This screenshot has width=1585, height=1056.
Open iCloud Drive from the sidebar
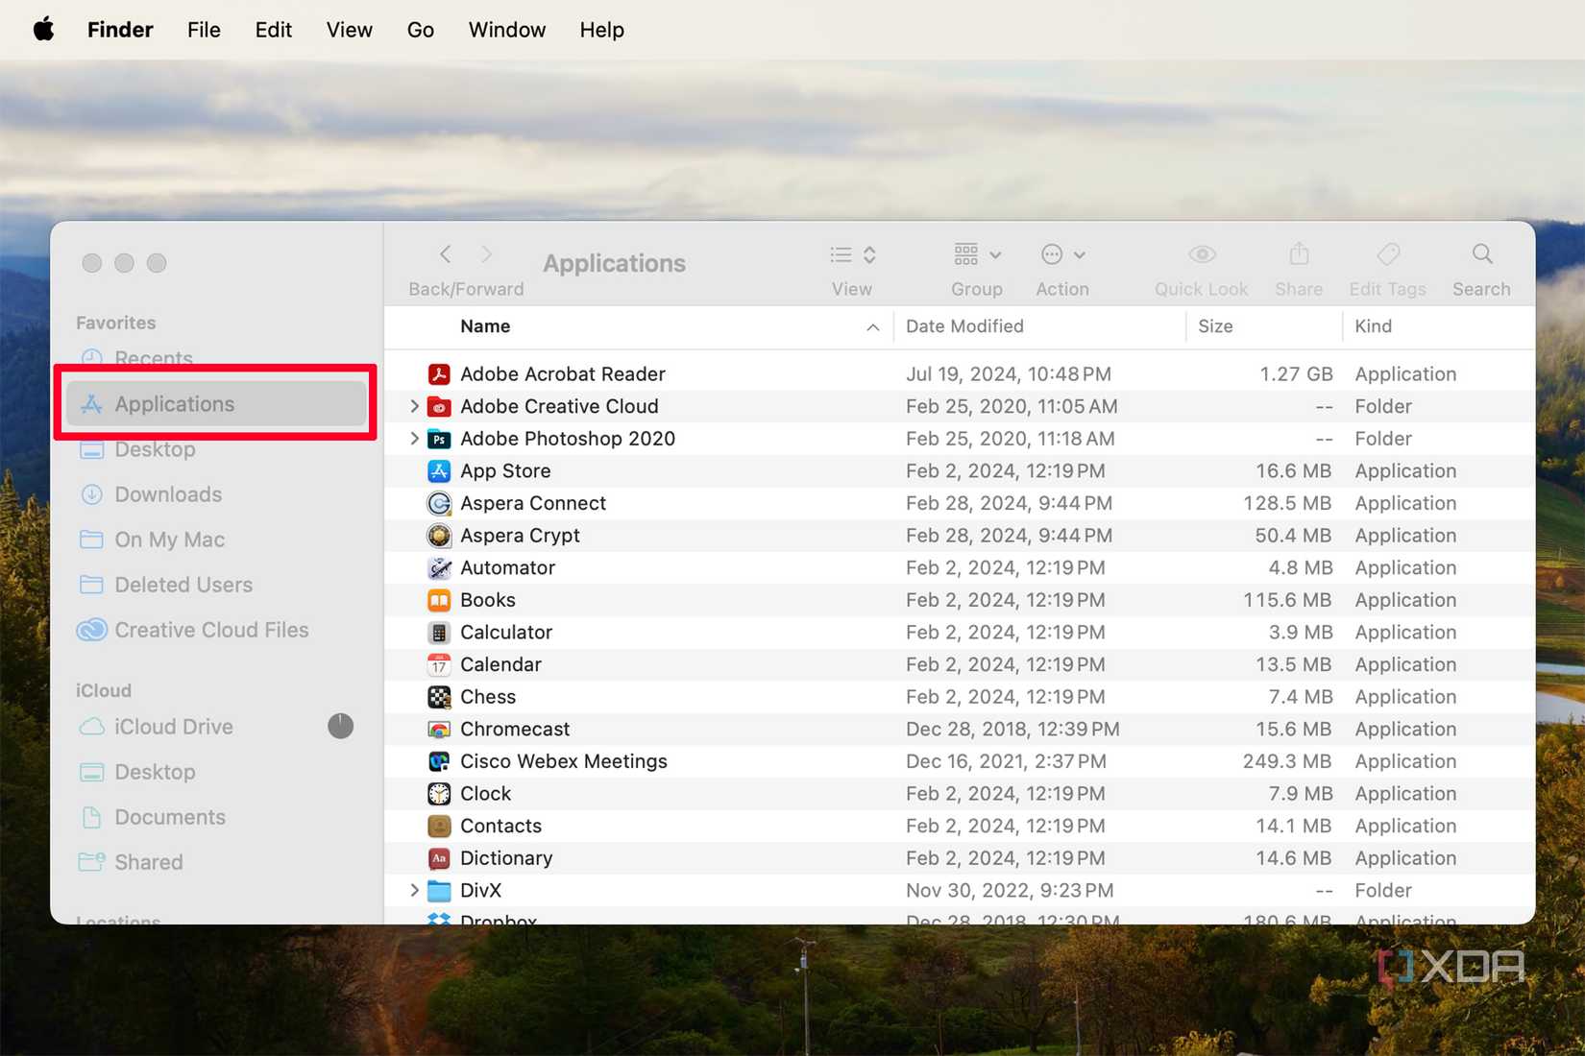point(173,727)
